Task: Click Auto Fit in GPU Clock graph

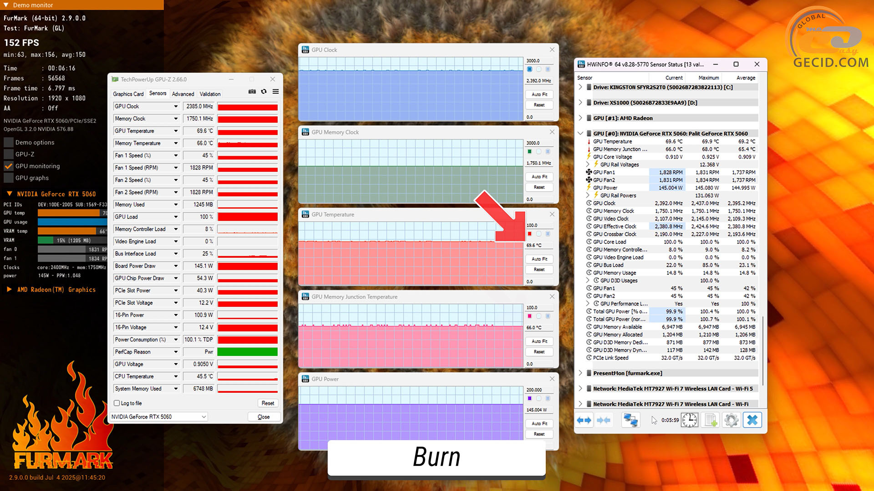Action: (539, 95)
